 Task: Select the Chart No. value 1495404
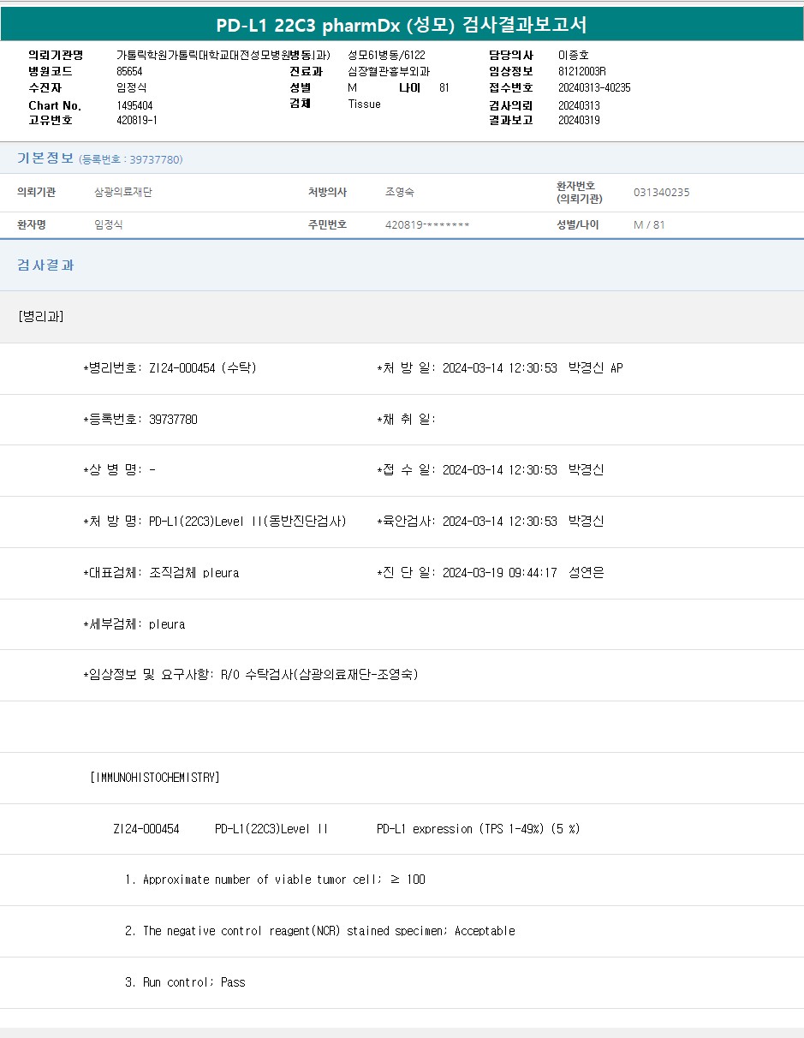coord(134,105)
